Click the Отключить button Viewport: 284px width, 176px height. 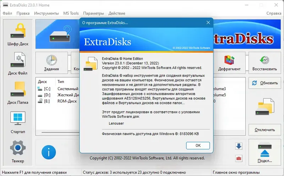(x=264, y=130)
